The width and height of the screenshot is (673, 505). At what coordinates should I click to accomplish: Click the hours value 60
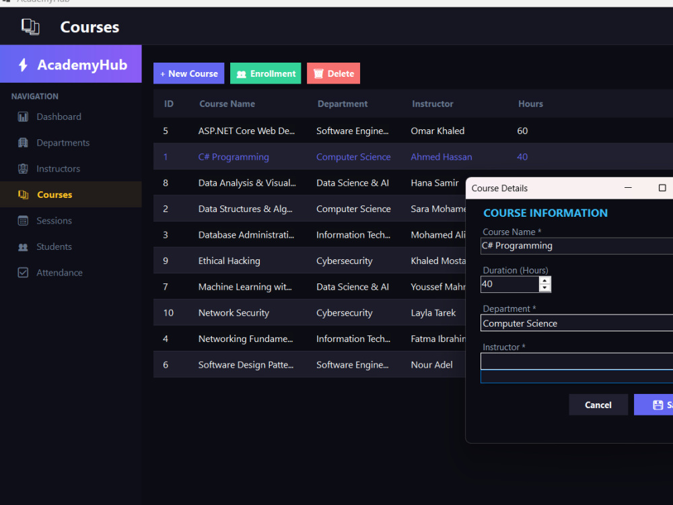click(522, 131)
